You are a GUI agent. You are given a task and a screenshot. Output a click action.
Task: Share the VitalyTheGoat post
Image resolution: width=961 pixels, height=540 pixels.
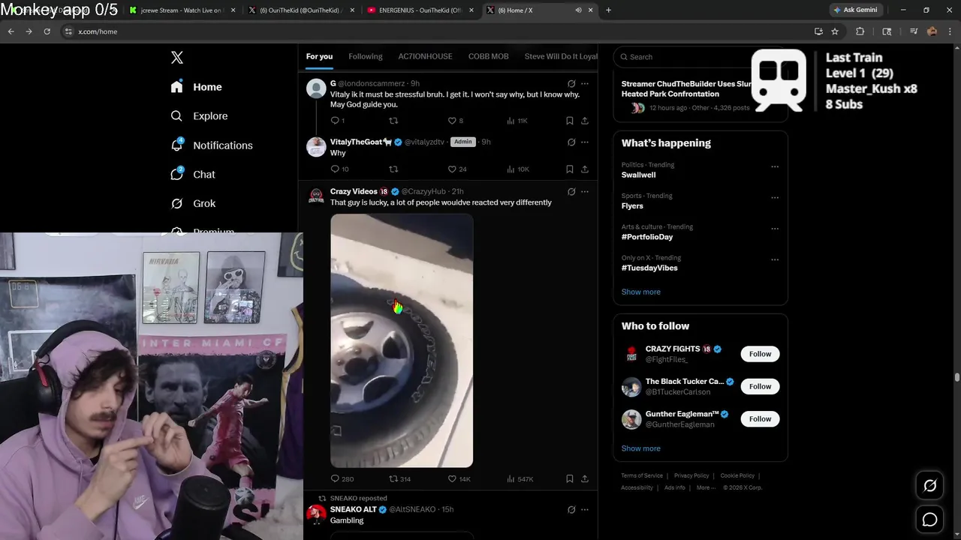[x=585, y=169]
